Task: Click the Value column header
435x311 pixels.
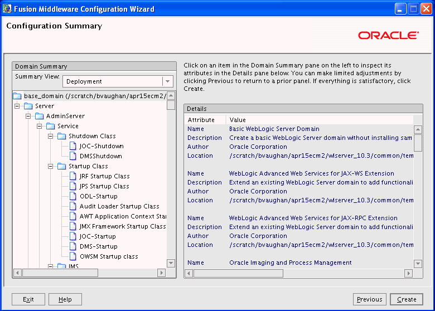Action: pyautogui.click(x=320, y=120)
